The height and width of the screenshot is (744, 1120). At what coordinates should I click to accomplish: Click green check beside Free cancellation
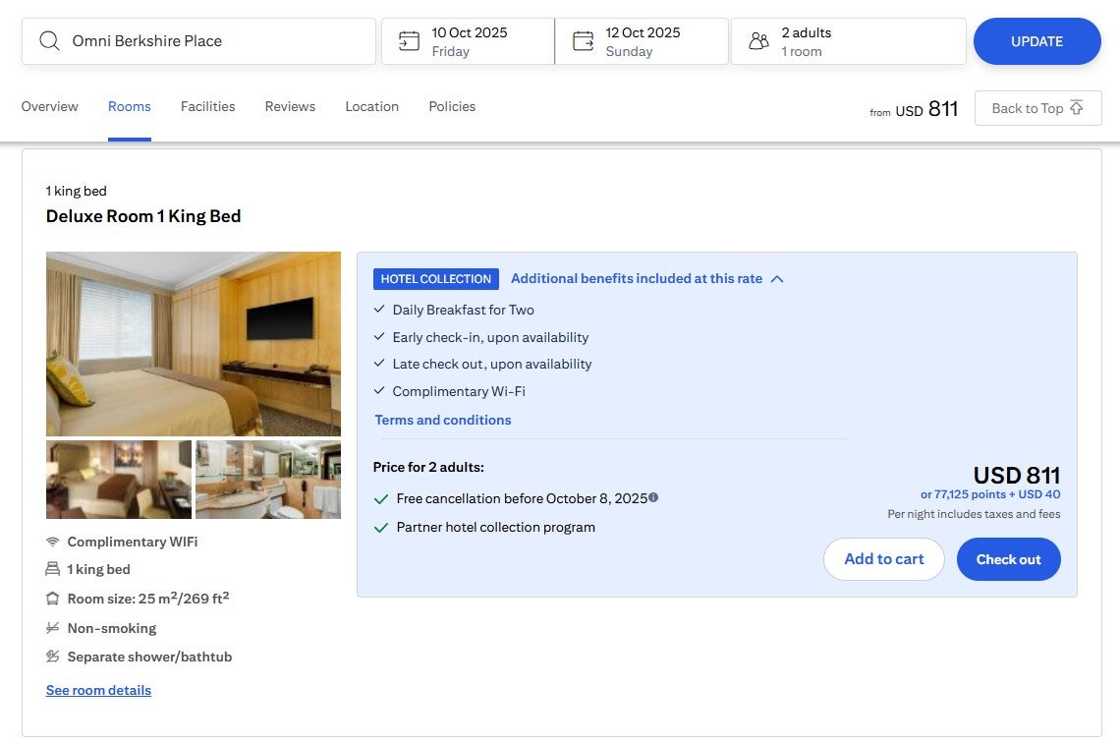tap(381, 499)
